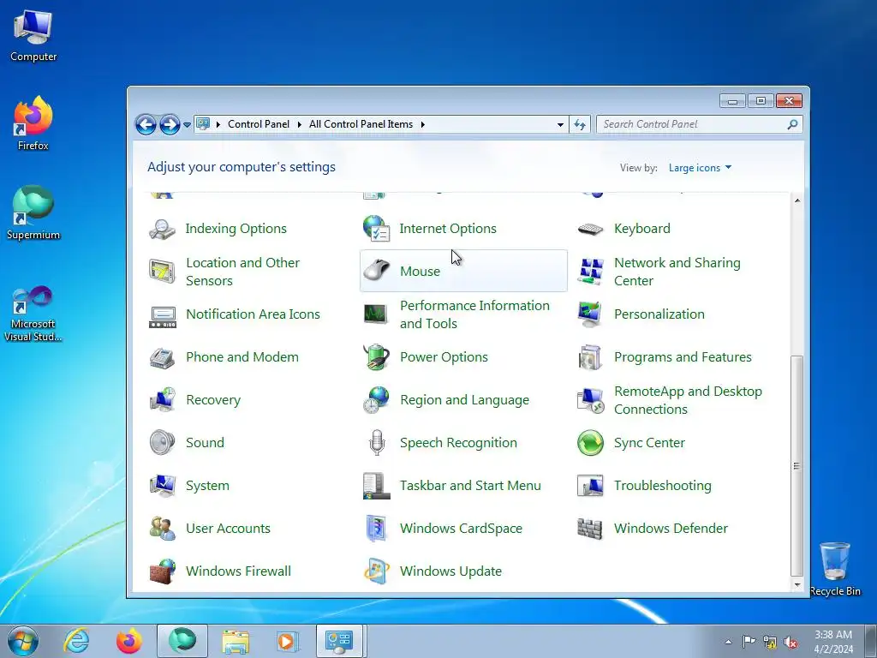
Task: Click the Action Center flag tray icon
Action: click(749, 643)
